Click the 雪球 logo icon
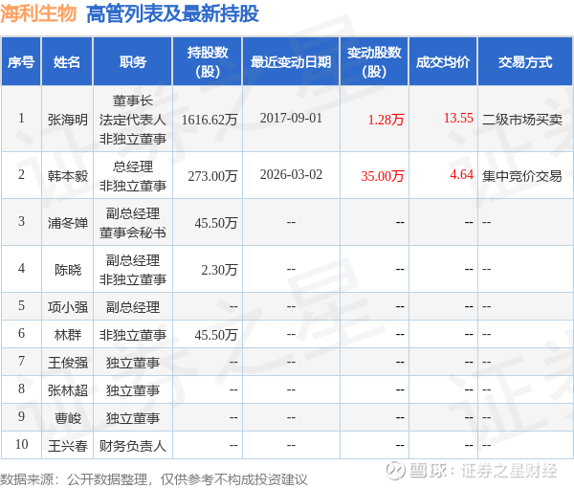Screen dimensions: 574x488 tap(395, 470)
